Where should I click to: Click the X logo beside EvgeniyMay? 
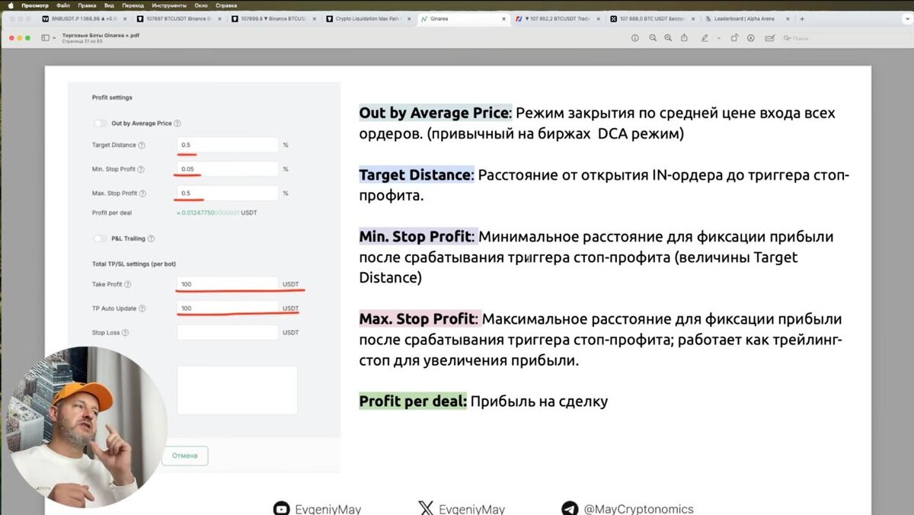(x=425, y=509)
